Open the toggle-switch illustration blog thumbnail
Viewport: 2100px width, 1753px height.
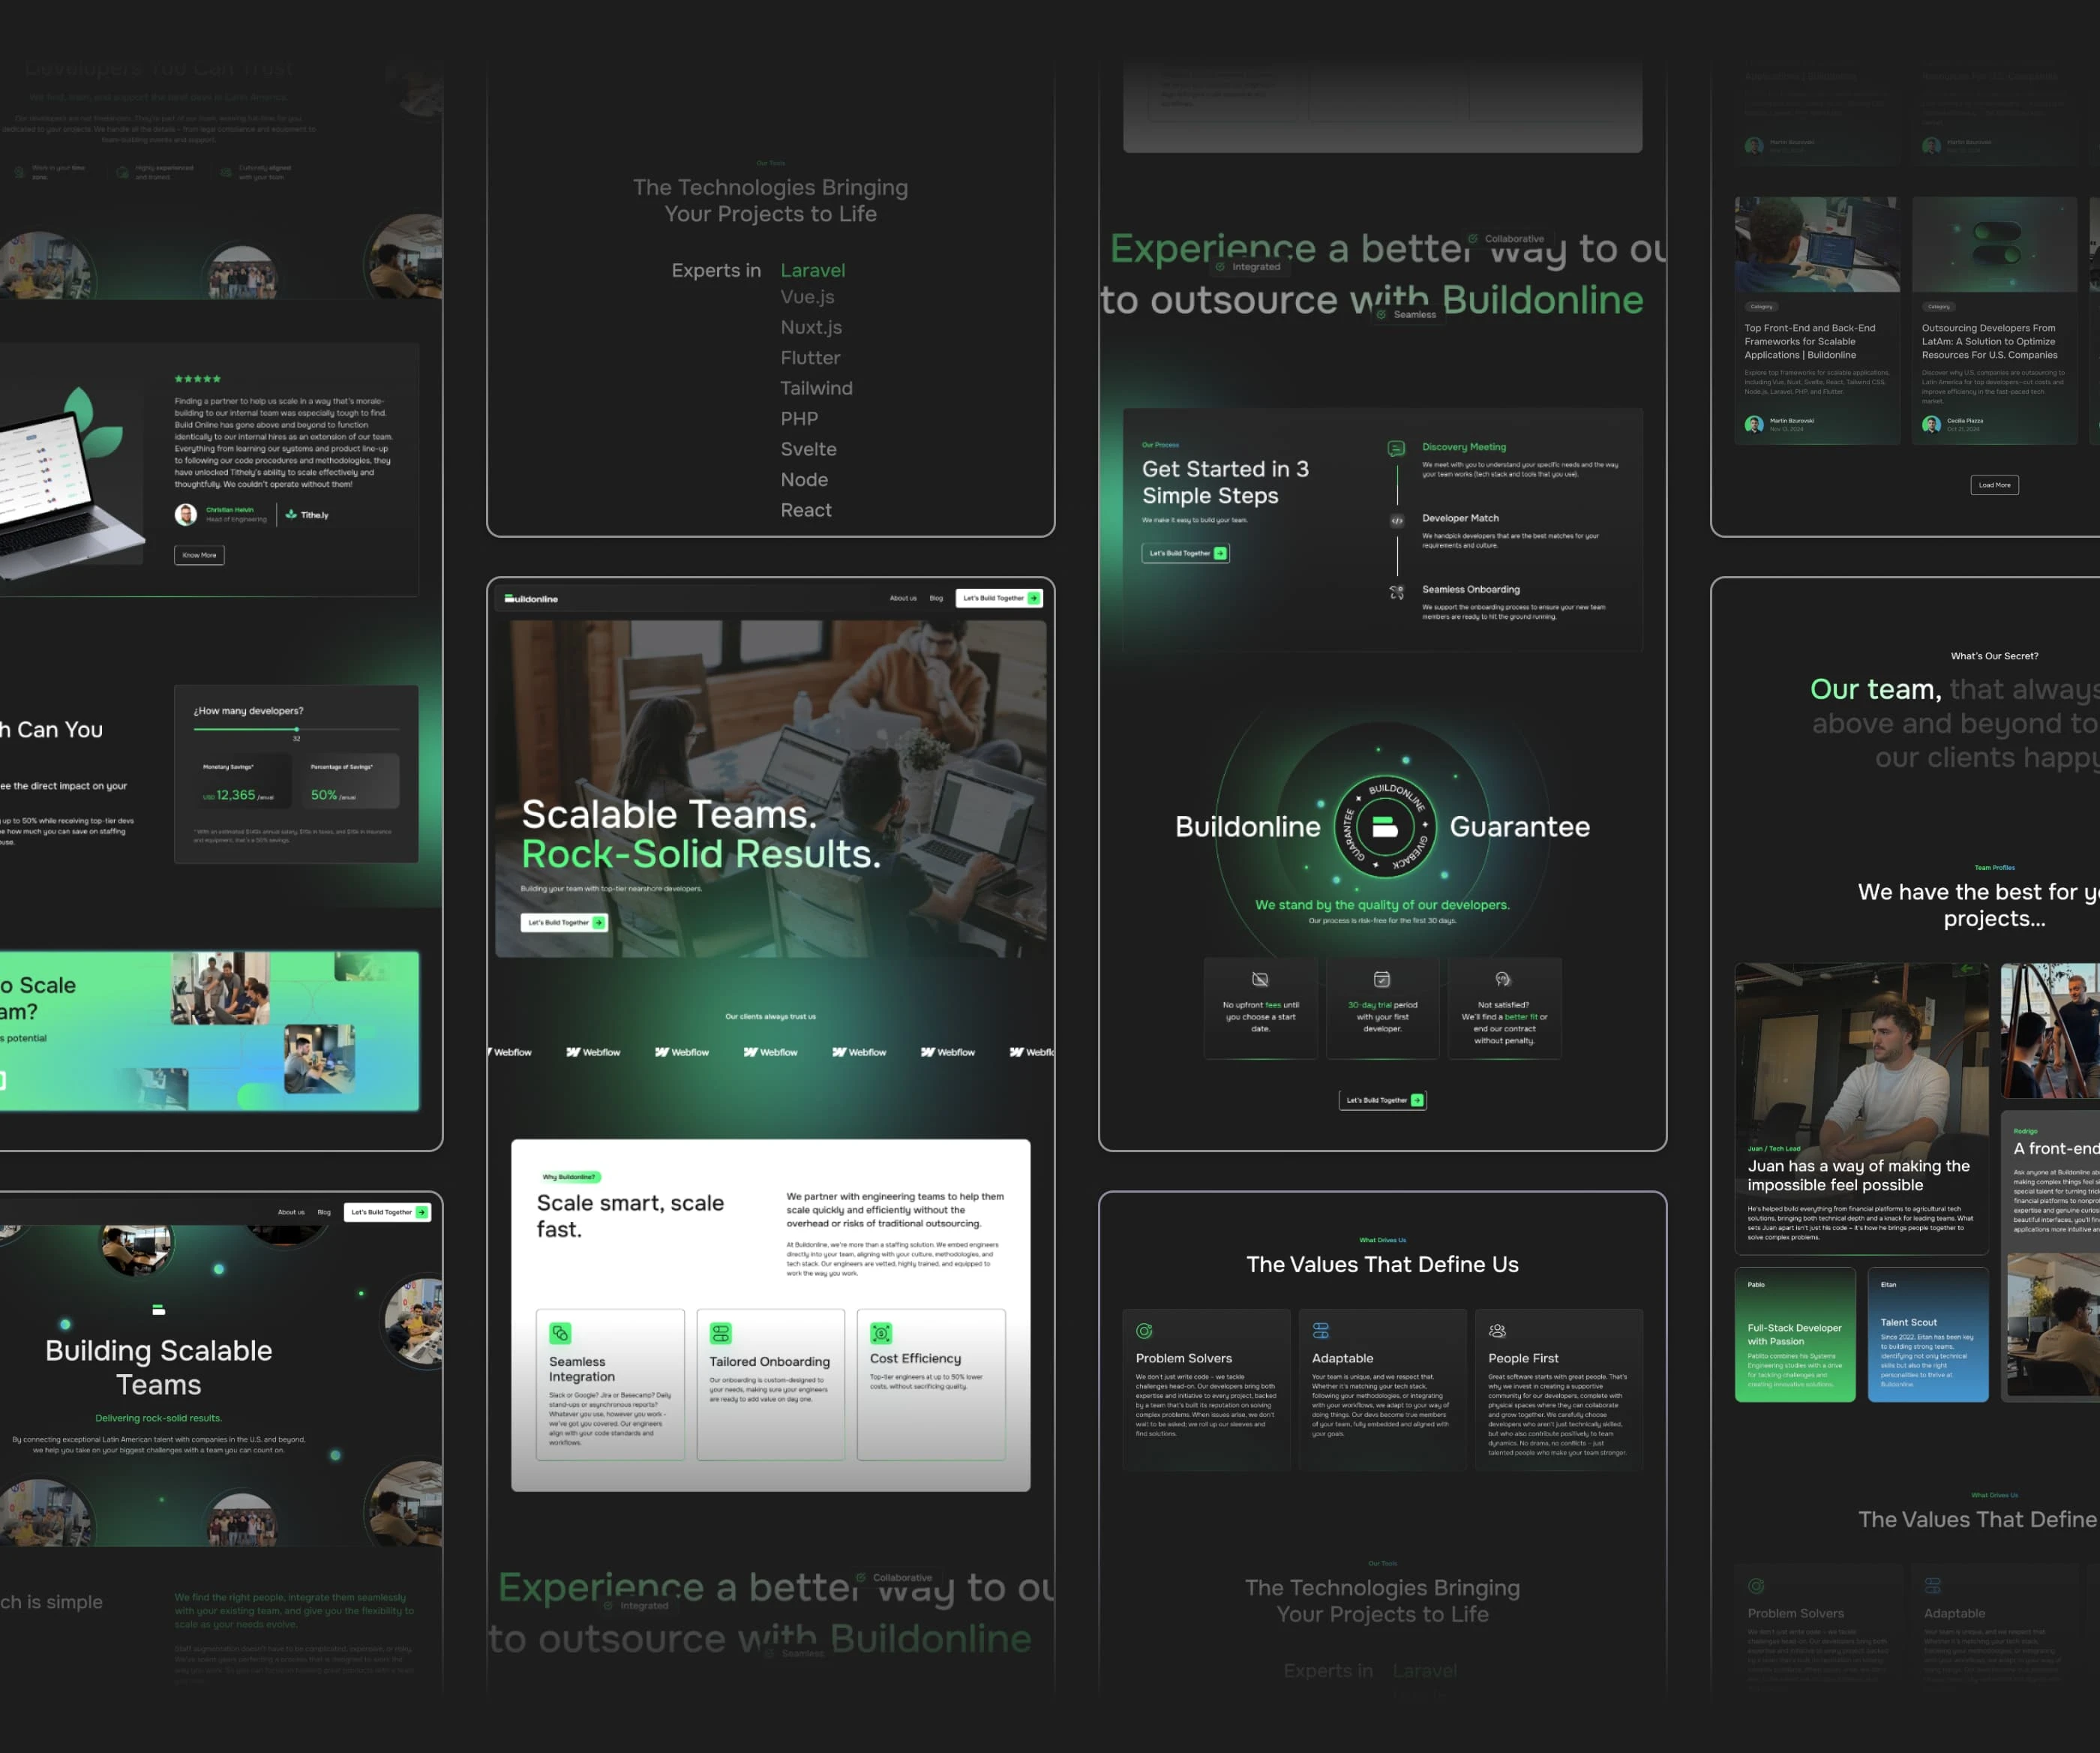1995,244
